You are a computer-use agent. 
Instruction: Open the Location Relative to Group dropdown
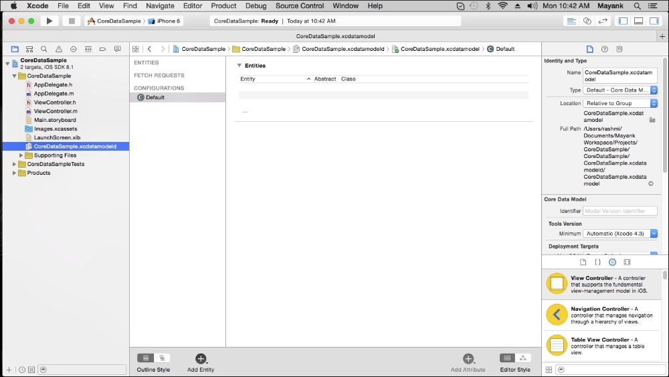click(620, 103)
